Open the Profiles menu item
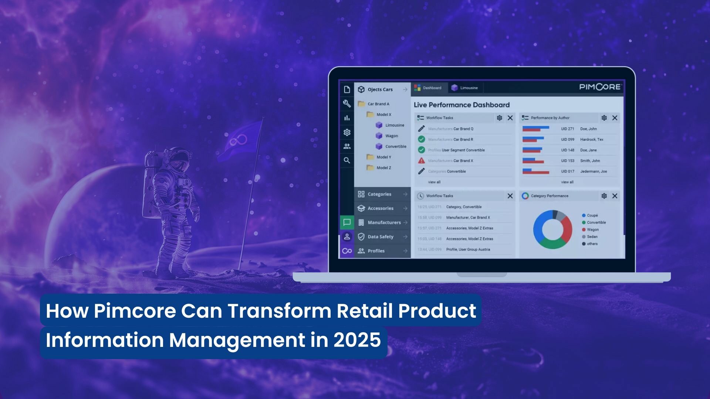This screenshot has height=399, width=710. click(x=382, y=251)
